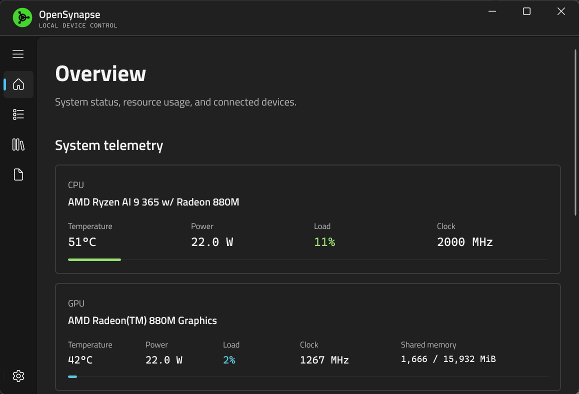This screenshot has height=394, width=579.
Task: Open the document page icon in sidebar
Action: point(18,174)
